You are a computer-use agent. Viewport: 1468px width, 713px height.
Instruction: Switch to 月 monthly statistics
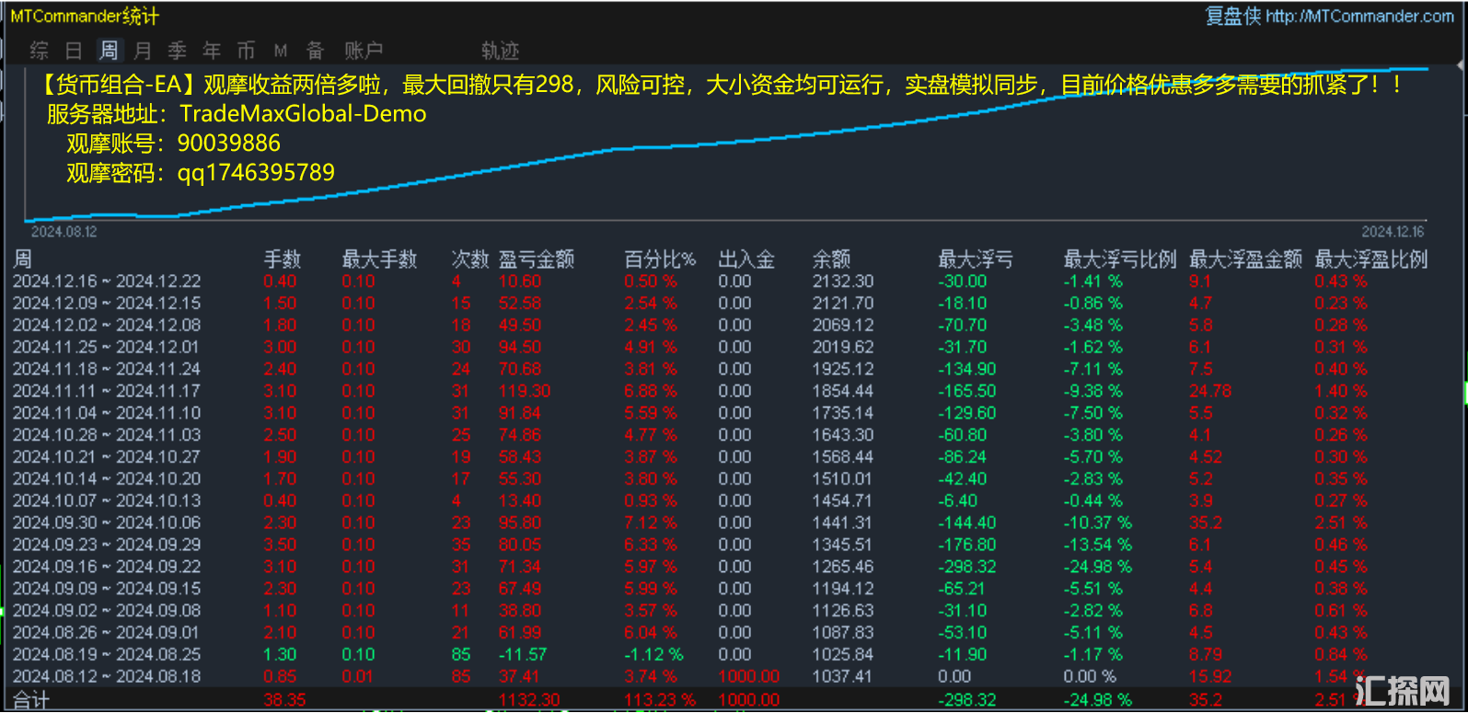(x=143, y=51)
